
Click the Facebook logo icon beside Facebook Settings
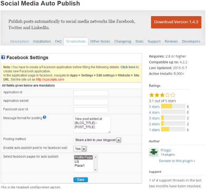click(3, 57)
